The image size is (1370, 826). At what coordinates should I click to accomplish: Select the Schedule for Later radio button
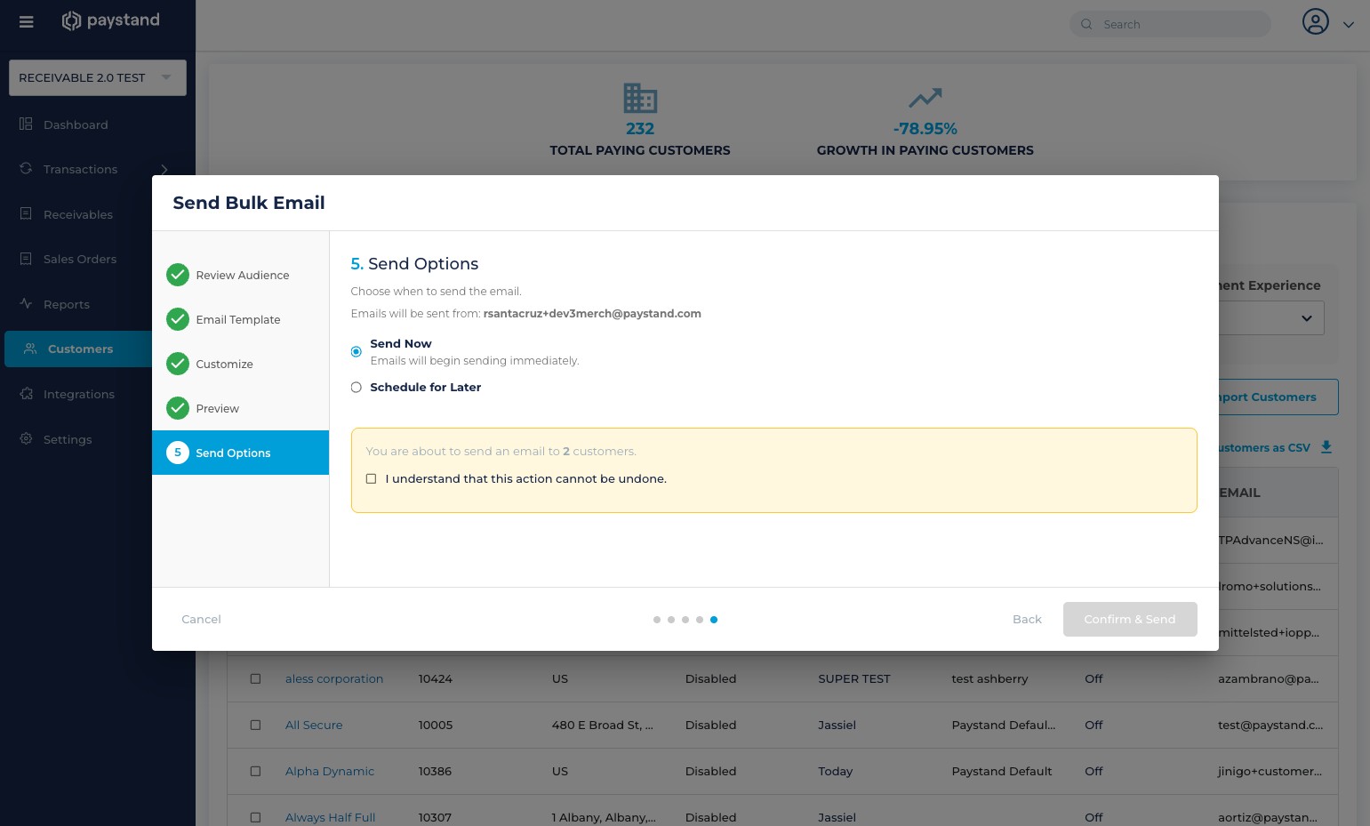tap(357, 388)
